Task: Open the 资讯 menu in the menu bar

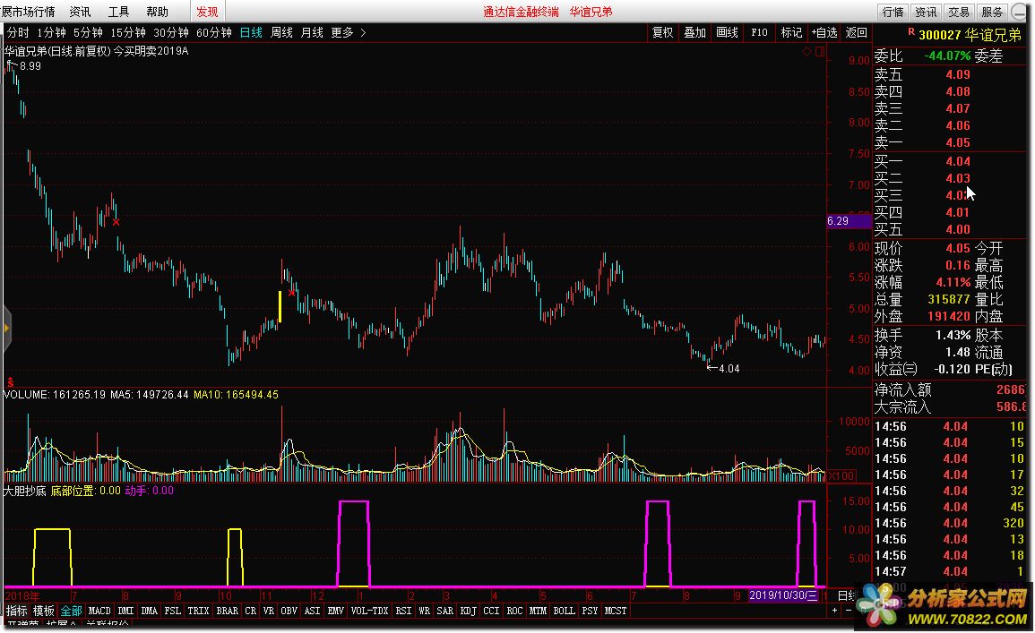Action: (80, 12)
